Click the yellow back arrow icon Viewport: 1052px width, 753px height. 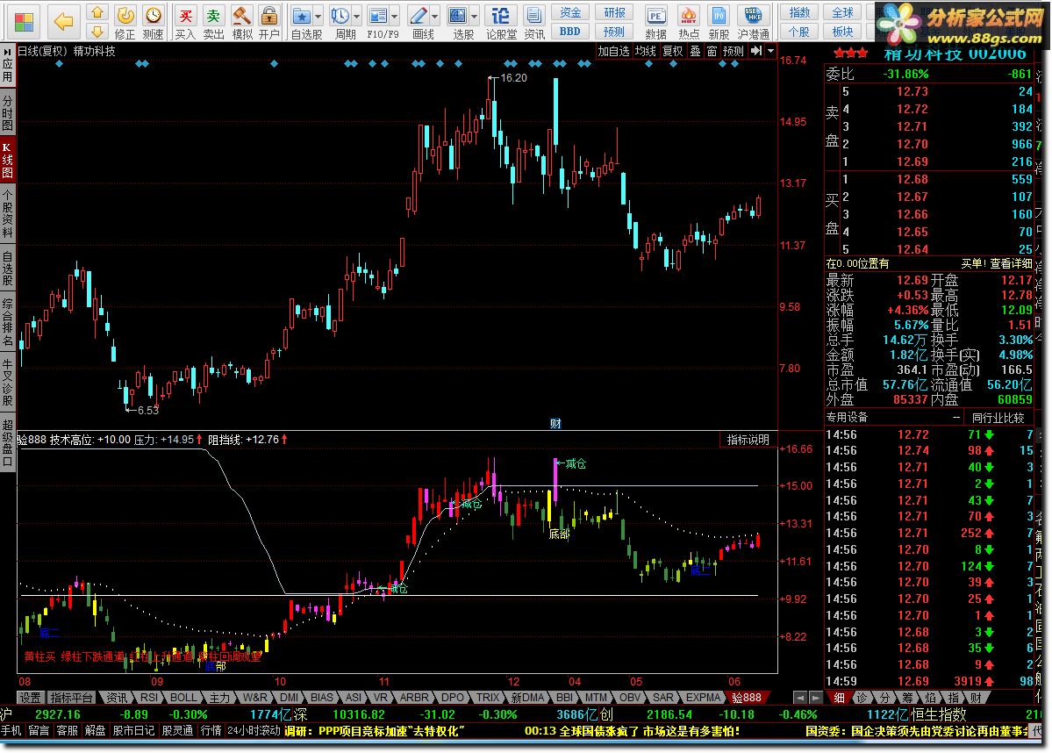64,21
